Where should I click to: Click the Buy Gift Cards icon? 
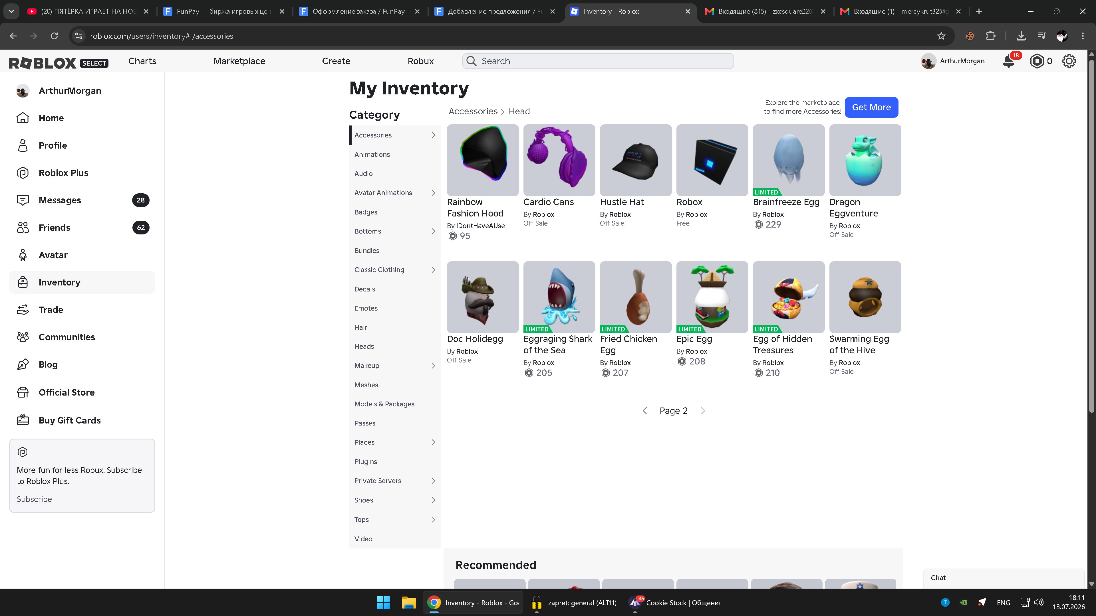[23, 420]
